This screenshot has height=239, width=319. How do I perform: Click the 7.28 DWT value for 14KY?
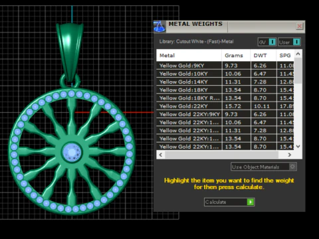[x=260, y=82]
